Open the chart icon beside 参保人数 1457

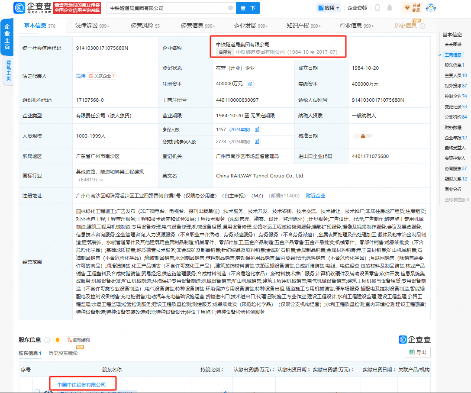click(x=257, y=130)
